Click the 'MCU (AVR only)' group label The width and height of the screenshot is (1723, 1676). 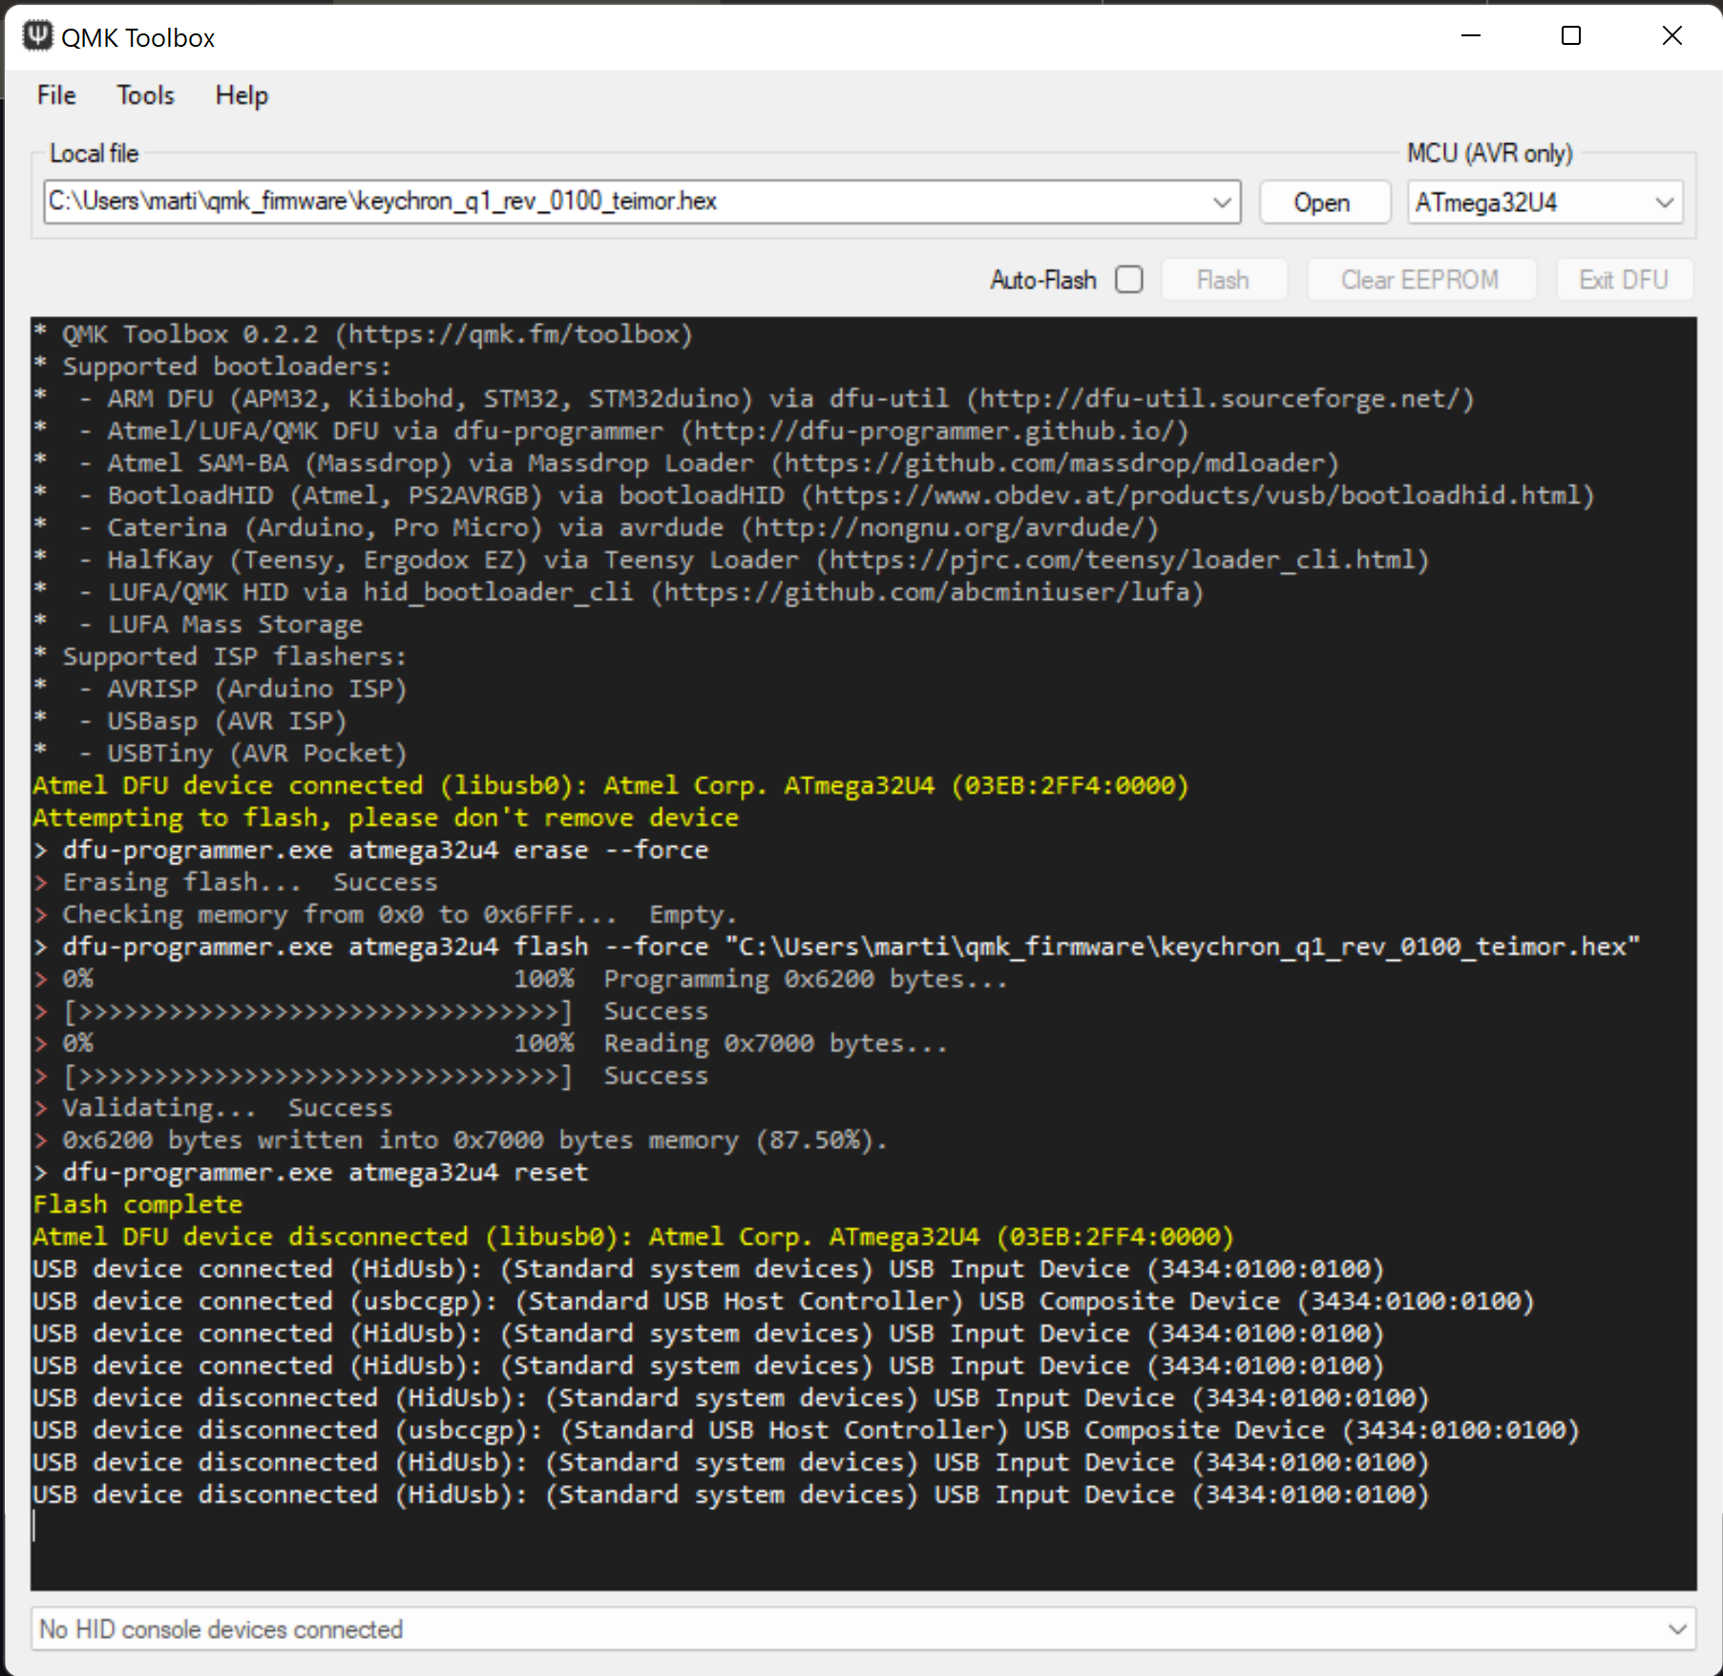click(1490, 154)
